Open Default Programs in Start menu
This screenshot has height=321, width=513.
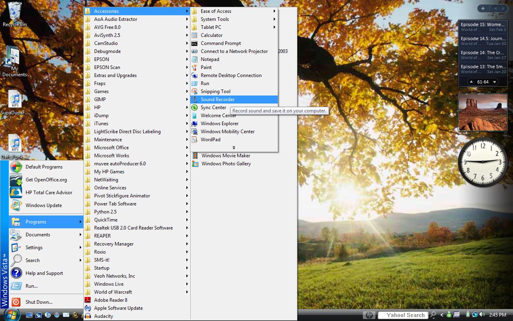[x=46, y=167]
